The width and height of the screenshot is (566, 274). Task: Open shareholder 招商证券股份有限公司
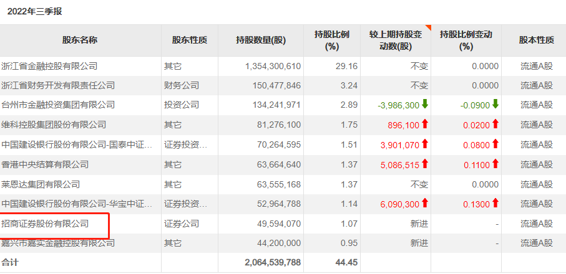point(45,224)
